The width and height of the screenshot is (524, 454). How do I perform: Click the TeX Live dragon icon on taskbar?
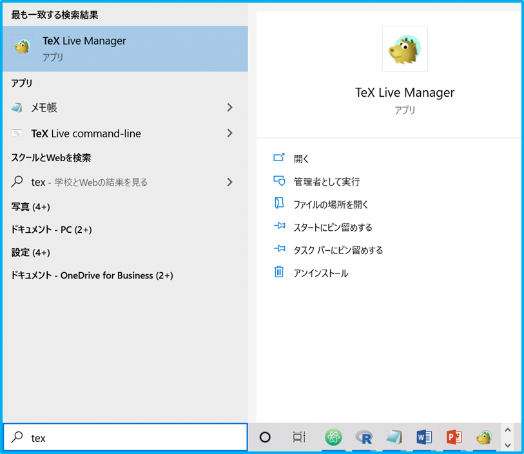coord(485,437)
